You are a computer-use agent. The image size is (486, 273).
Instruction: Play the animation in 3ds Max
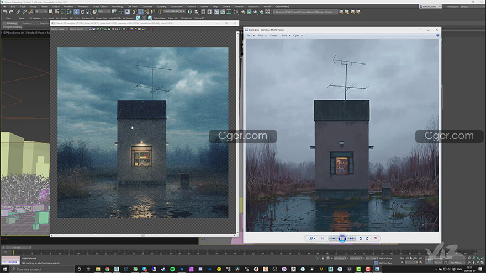[411, 258]
